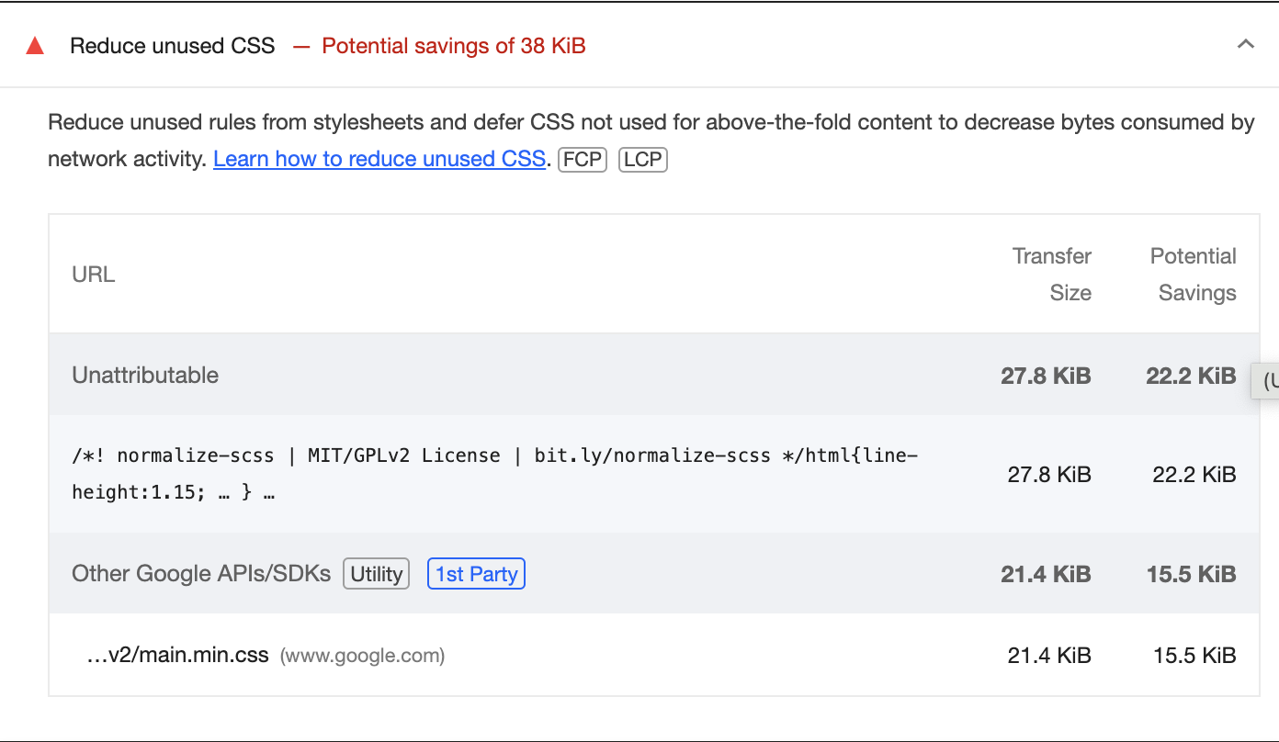
Task: Collapse the Reduce unused CSS audit
Action: click(1245, 44)
